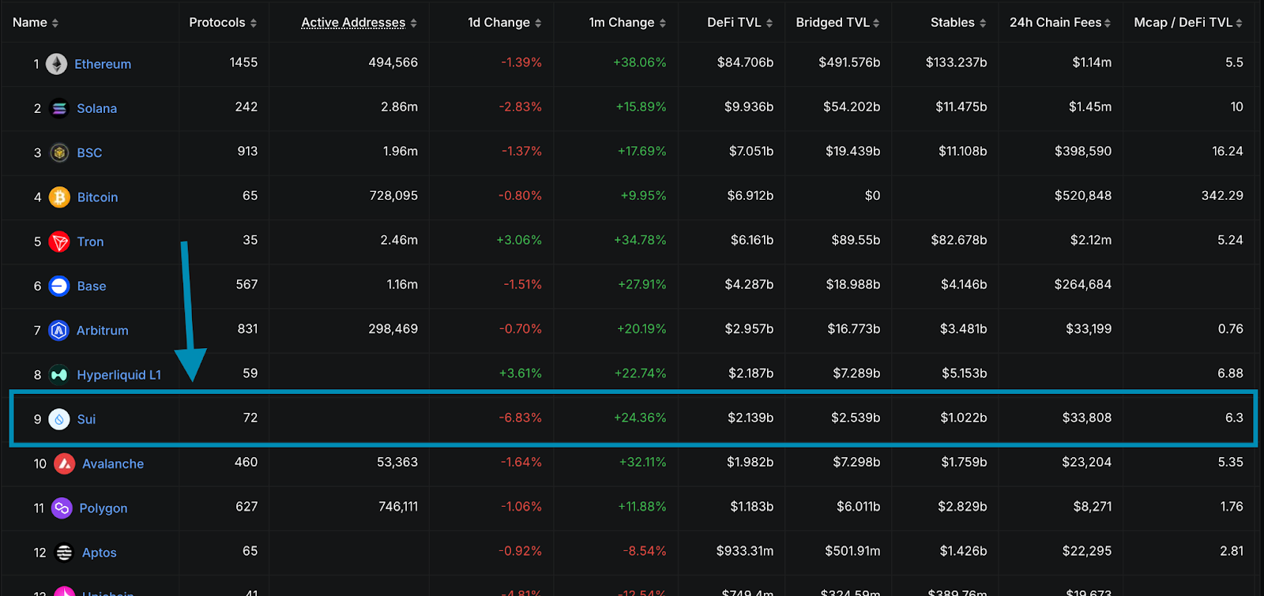Viewport: 1264px width, 596px height.
Task: Click Polygon's protocols count 627
Action: click(246, 507)
